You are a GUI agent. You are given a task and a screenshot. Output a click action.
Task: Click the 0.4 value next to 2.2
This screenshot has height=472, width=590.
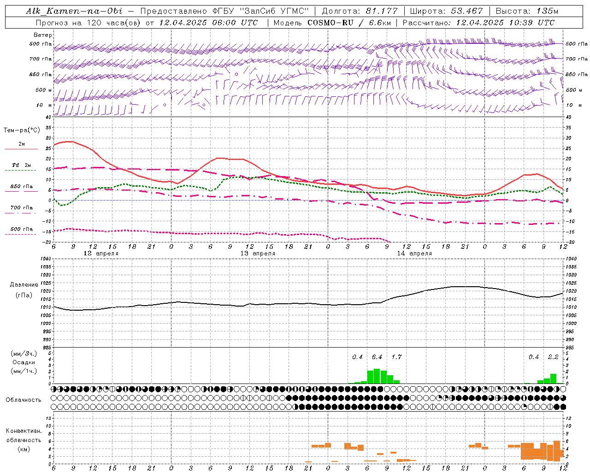click(534, 357)
